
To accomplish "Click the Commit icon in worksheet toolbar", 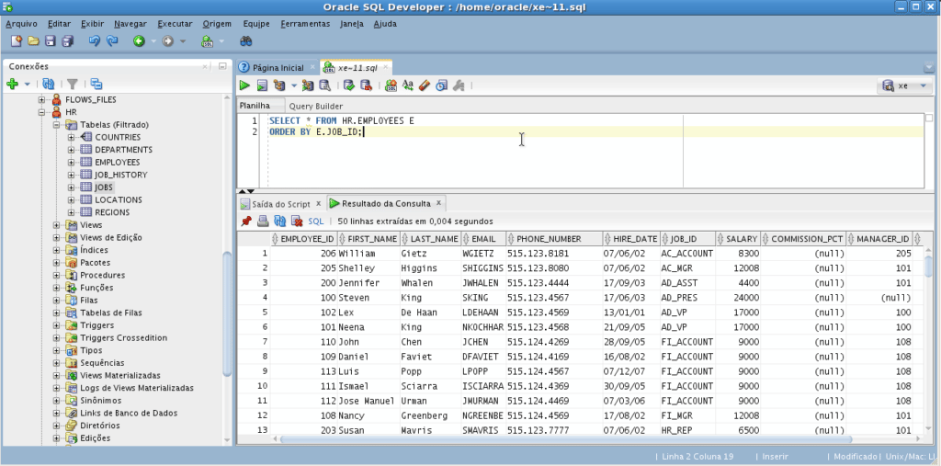I will [349, 85].
